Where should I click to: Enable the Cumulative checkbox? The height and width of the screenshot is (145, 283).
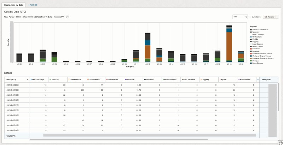tap(250, 17)
